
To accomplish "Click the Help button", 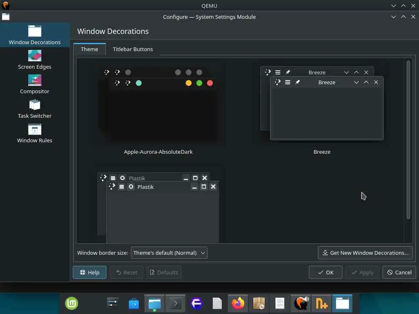I will 90,272.
